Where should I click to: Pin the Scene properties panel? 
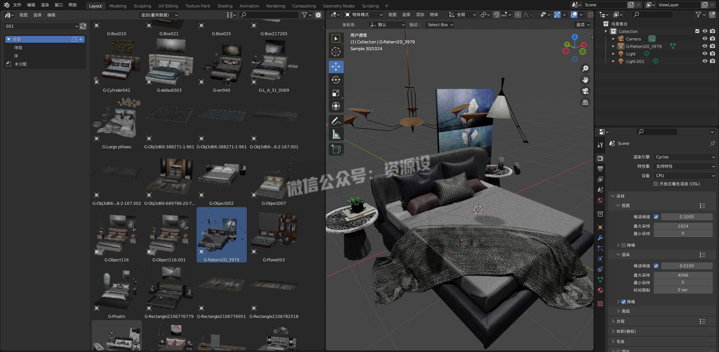[712, 143]
